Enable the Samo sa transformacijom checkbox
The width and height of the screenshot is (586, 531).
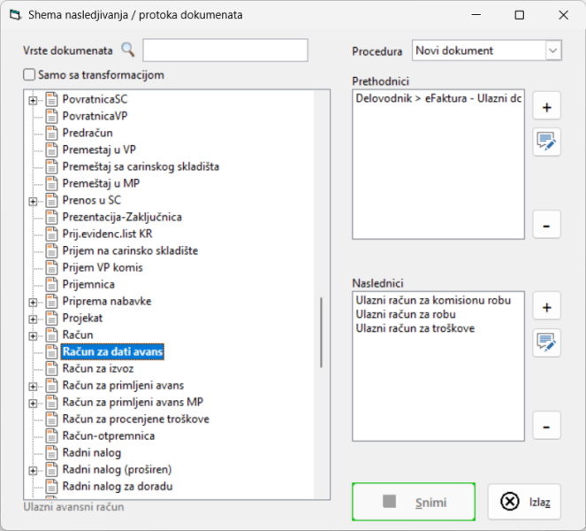(29, 74)
